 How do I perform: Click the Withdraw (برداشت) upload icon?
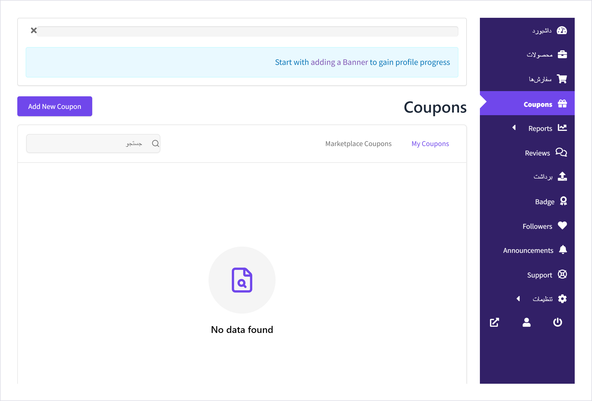[x=562, y=176]
